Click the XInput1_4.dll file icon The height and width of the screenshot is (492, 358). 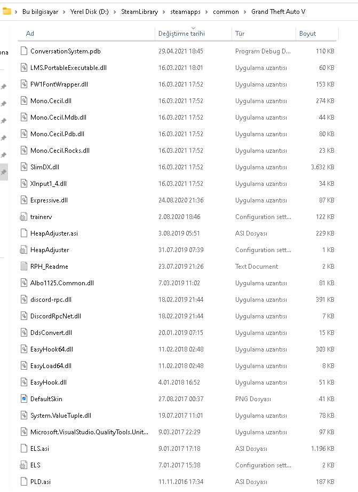point(24,183)
